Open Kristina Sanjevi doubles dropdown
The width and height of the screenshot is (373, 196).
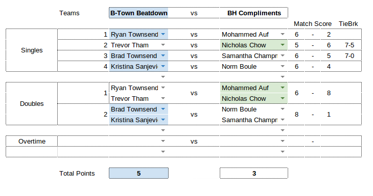coord(163,120)
